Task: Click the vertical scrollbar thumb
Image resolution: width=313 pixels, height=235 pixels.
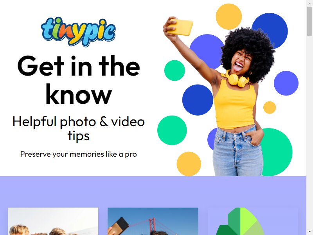Action: tap(309, 21)
